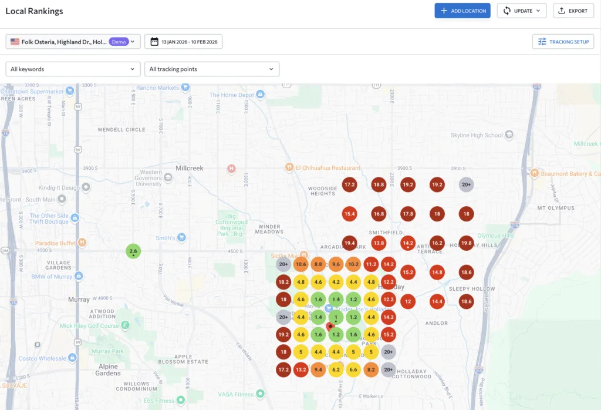601x410 pixels.
Task: Open the All keywords dropdown
Action: 72,69
